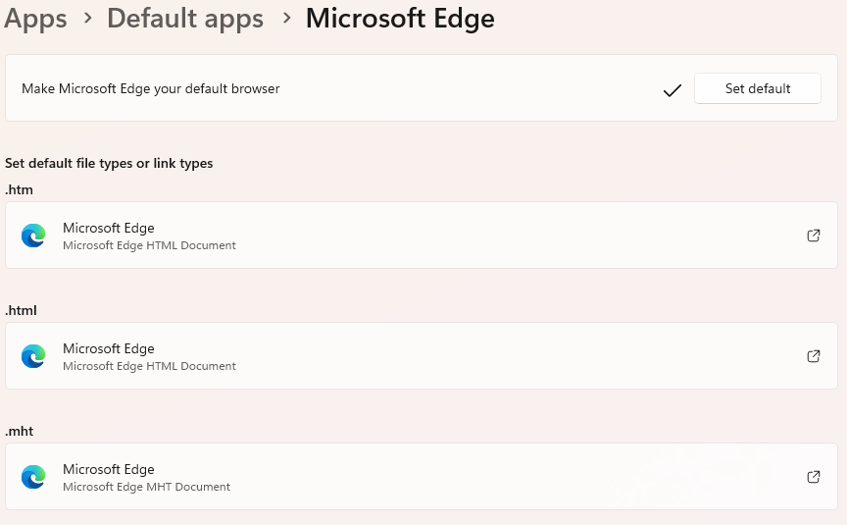Select the .htm Microsoft Edge HTML Document subtitle
Image resolution: width=847 pixels, height=525 pixels.
149,245
